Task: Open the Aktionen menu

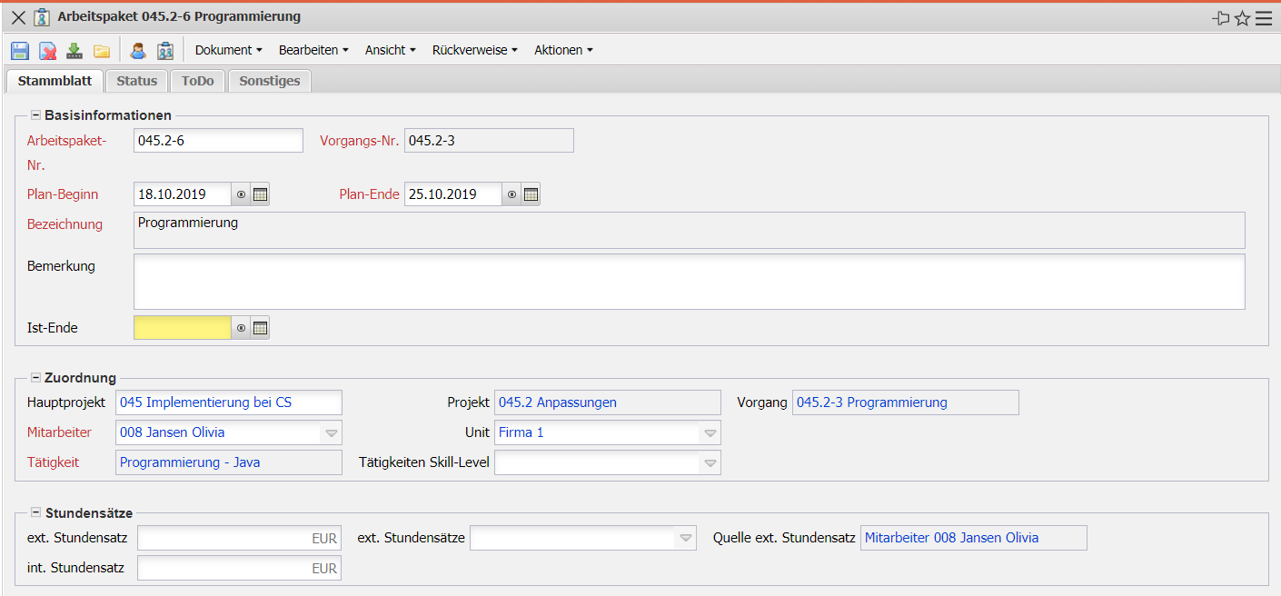Action: 563,51
